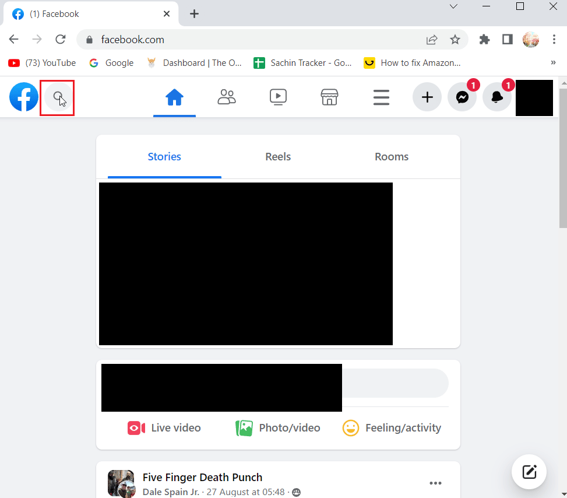Open Dale Spain Jr. profile link
This screenshot has width=567, height=498.
coord(171,492)
